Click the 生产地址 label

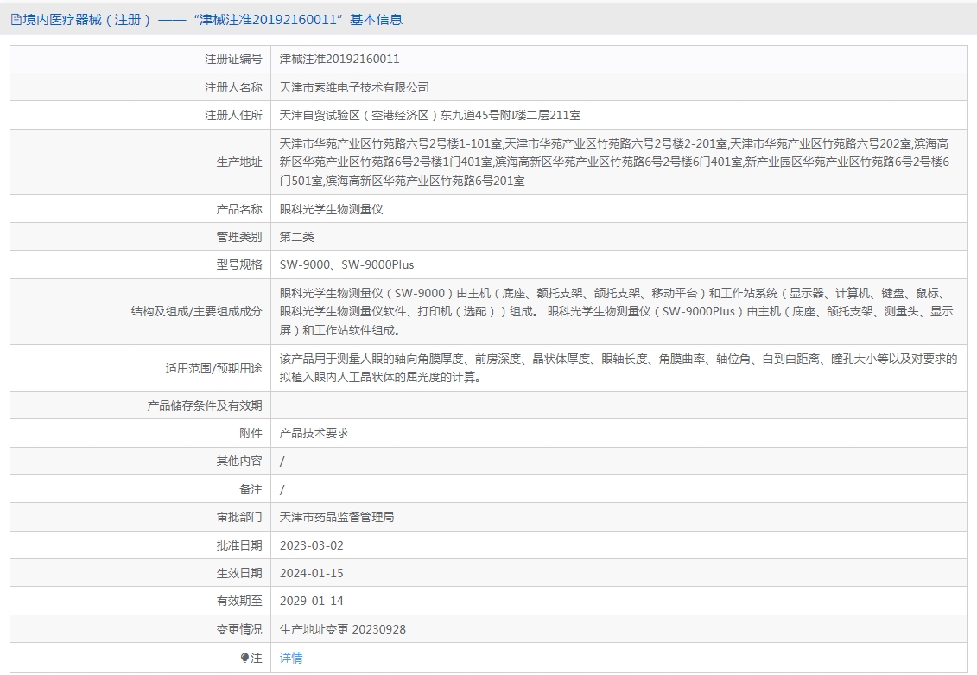pos(239,162)
